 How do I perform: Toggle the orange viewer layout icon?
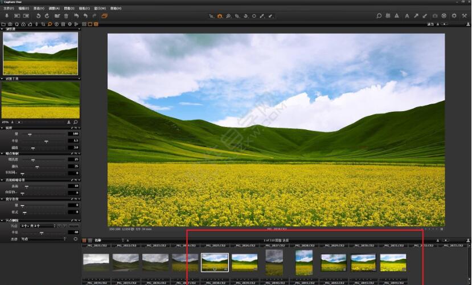[x=96, y=24]
